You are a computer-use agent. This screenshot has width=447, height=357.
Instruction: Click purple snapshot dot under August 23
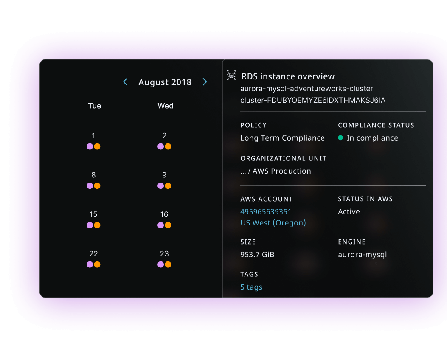click(161, 264)
